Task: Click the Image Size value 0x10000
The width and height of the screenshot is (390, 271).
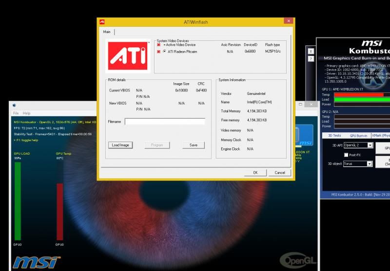Action: pos(181,90)
